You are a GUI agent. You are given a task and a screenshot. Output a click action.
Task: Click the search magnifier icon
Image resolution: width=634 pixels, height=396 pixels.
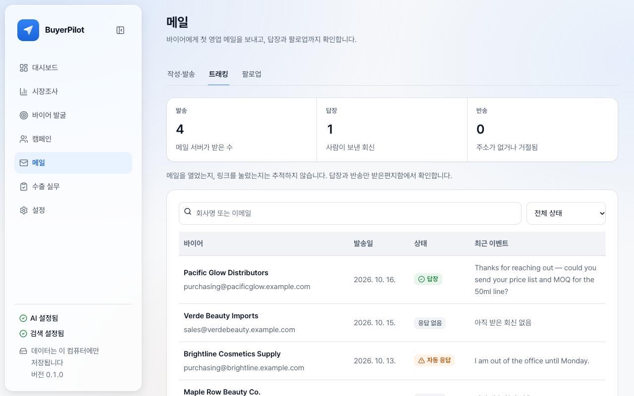tap(188, 211)
